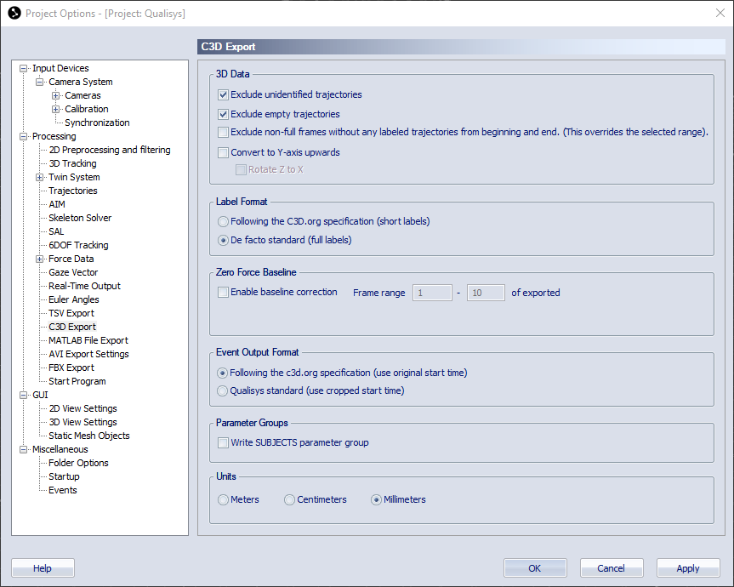Click baseline frame range start field

(432, 293)
